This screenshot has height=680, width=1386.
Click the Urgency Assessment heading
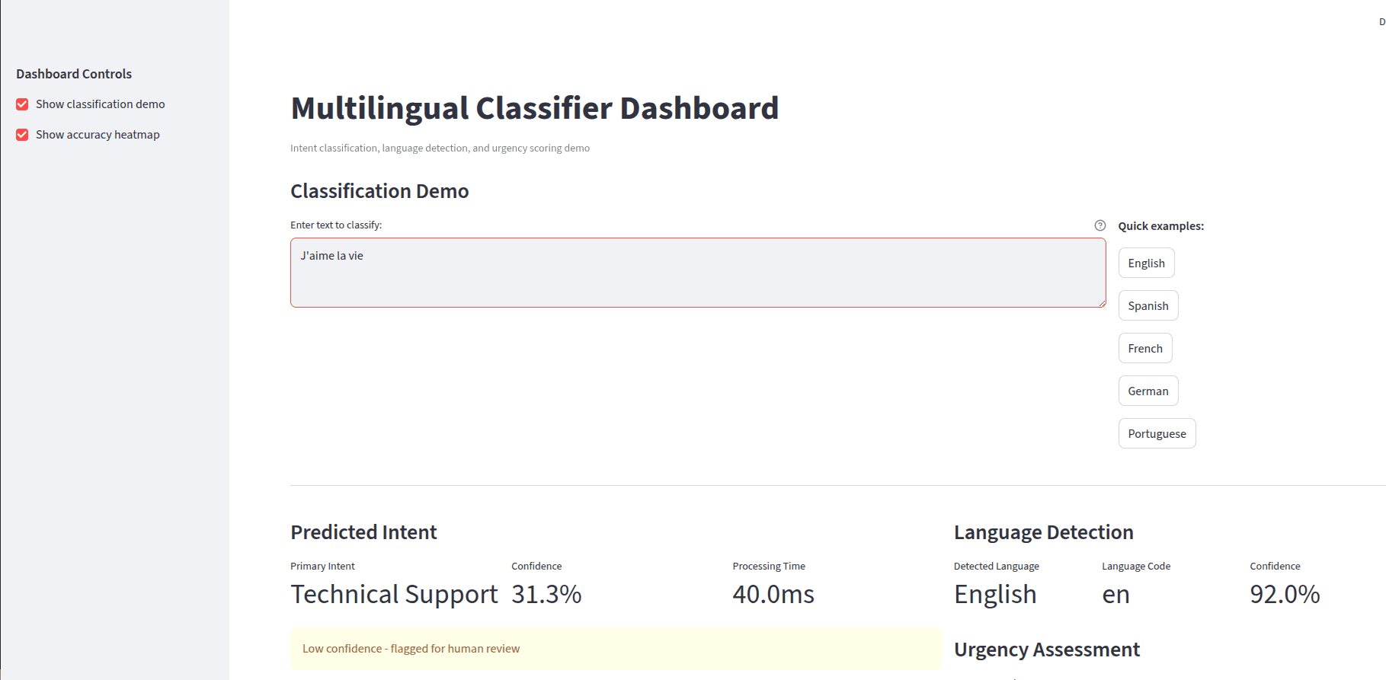coord(1047,650)
